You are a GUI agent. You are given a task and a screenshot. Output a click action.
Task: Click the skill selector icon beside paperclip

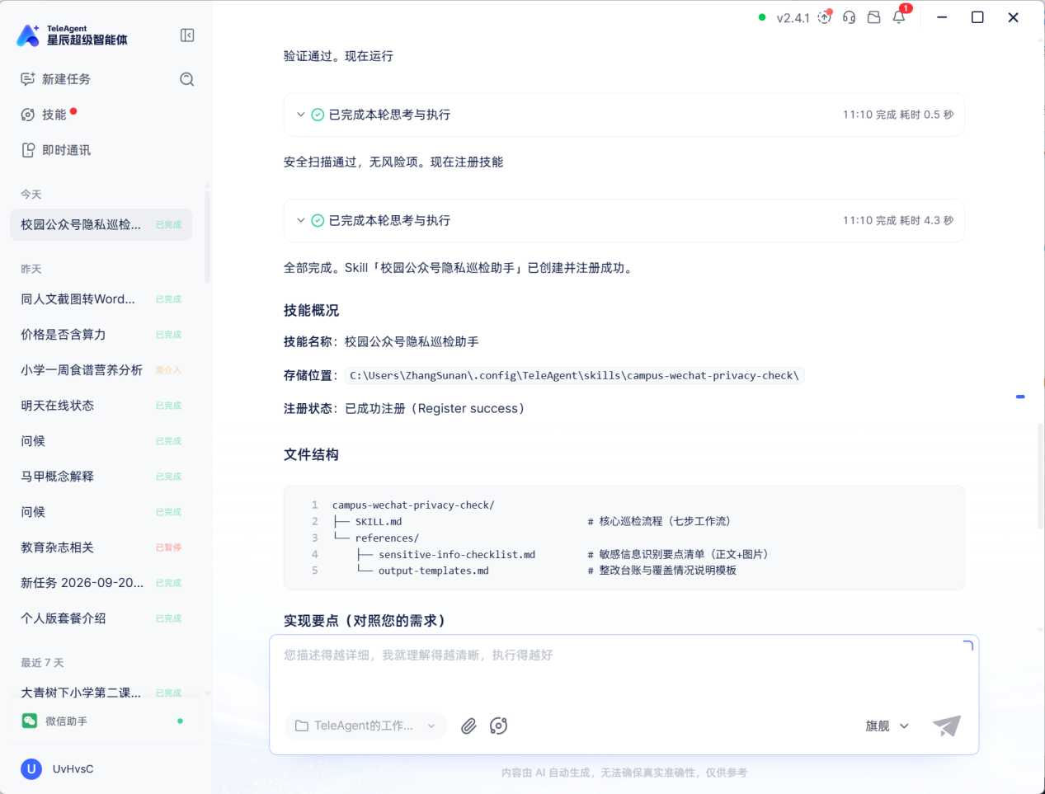click(498, 726)
